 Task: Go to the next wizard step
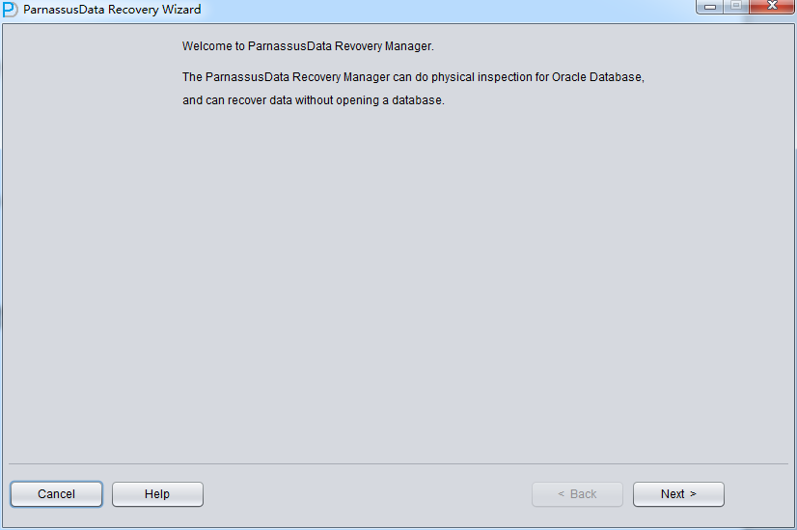click(678, 494)
